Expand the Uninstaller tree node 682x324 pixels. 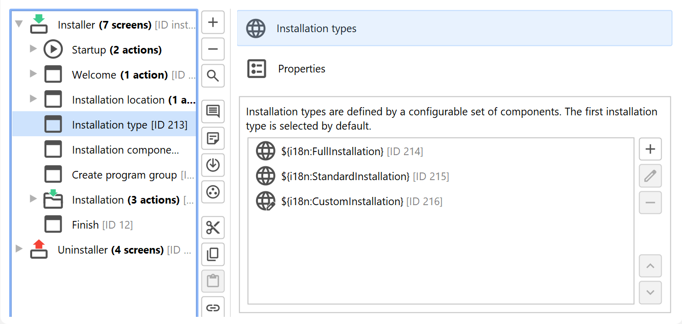click(19, 249)
